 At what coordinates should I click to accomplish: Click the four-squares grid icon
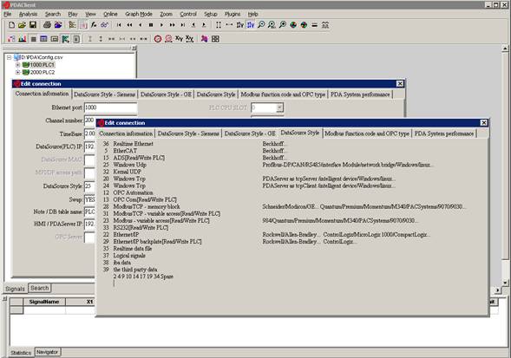coord(215,39)
